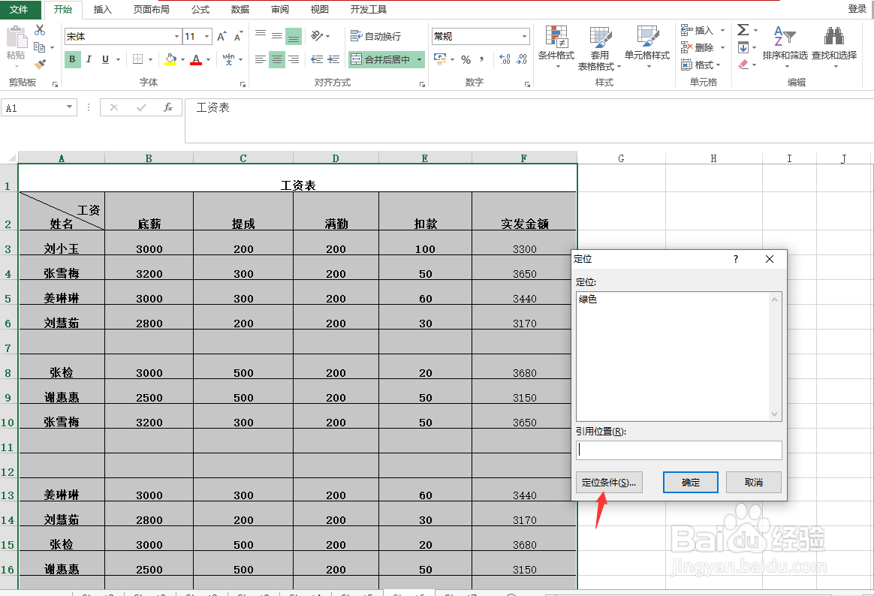Toggle Italic formatting button
874x596 pixels.
(x=89, y=59)
